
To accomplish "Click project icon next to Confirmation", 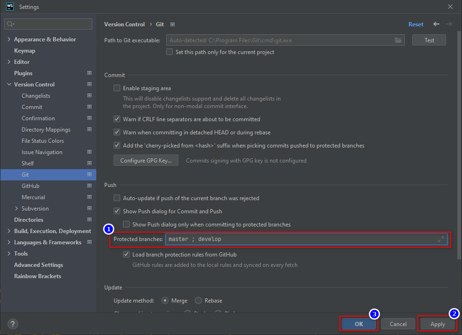I will 90,118.
